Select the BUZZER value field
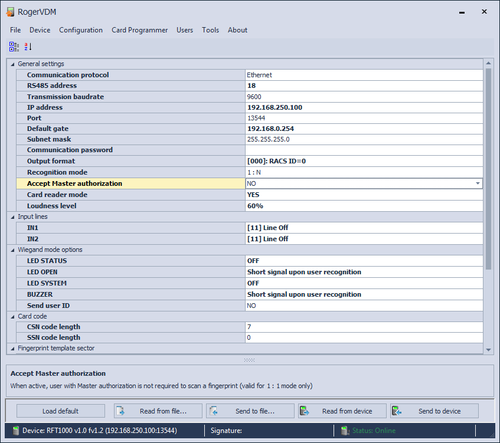 pyautogui.click(x=364, y=294)
